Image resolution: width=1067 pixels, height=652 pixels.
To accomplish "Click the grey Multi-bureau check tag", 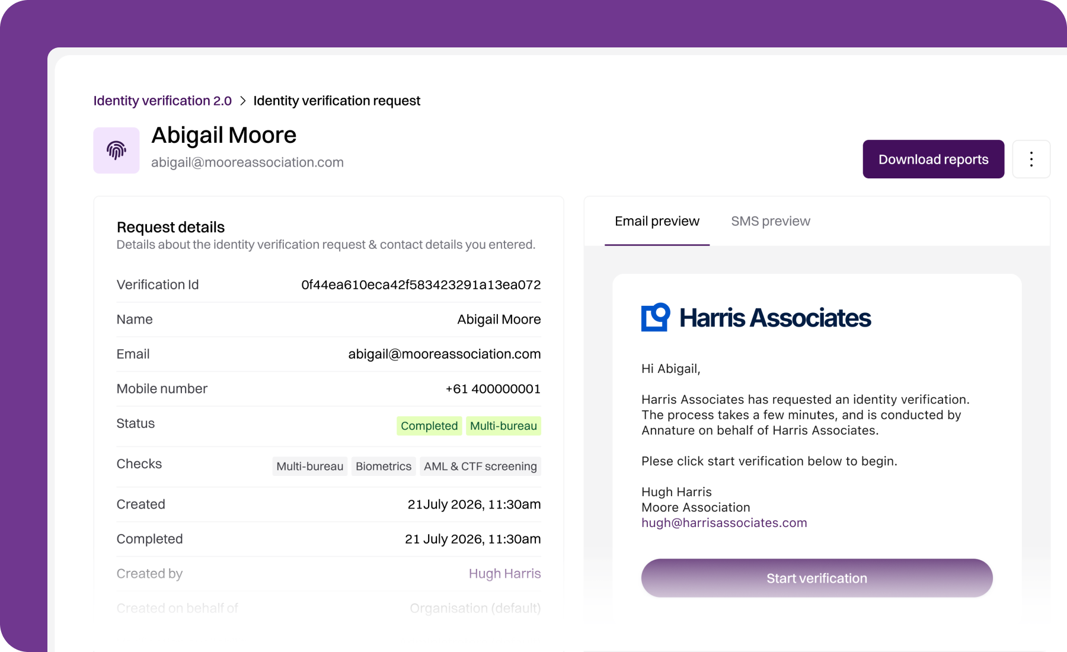I will 309,466.
